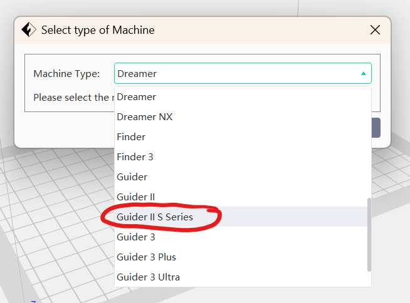Click the Machine Type field showing Dreamer
Image resolution: width=410 pixels, height=303 pixels.
click(243, 73)
